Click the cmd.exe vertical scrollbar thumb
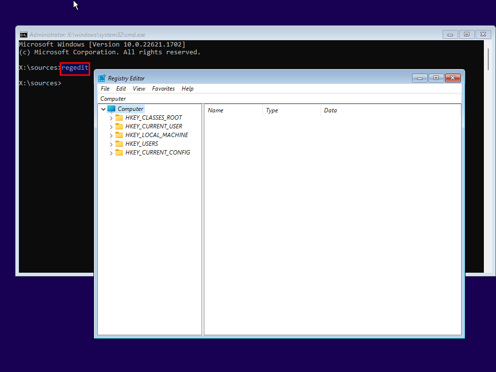 (x=488, y=59)
